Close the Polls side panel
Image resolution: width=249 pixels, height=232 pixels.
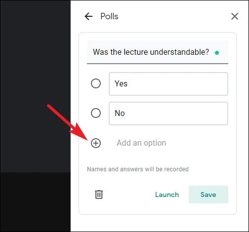click(x=235, y=16)
